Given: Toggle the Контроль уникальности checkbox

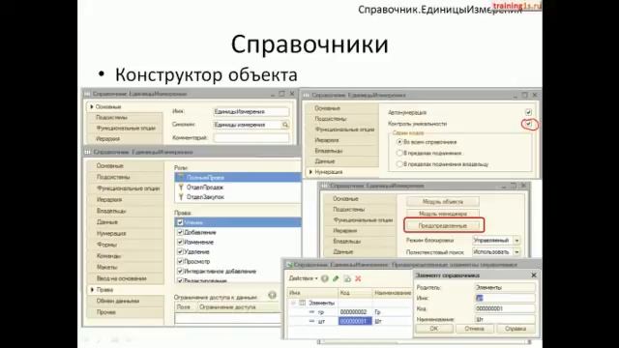Looking at the screenshot, I should pos(529,124).
